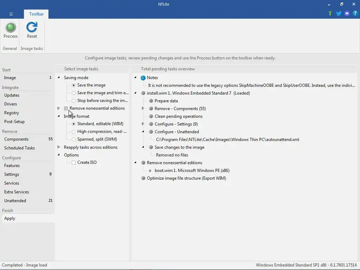Click the Select image tasks header
The height and width of the screenshot is (270, 360).
81,69
